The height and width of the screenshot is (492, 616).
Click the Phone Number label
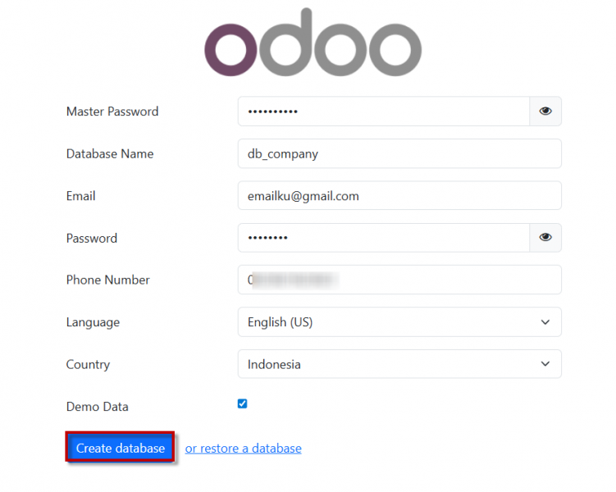pyautogui.click(x=108, y=280)
